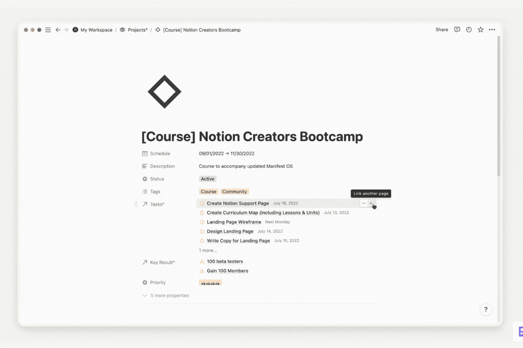Viewport: 523px width, 348px height.
Task: Click the Tags list icon
Action: click(x=145, y=191)
